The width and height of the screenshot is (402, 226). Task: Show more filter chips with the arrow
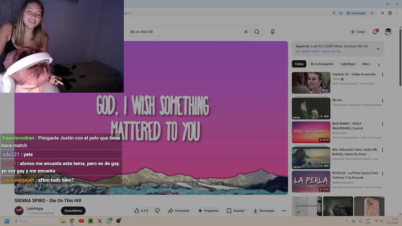point(379,65)
